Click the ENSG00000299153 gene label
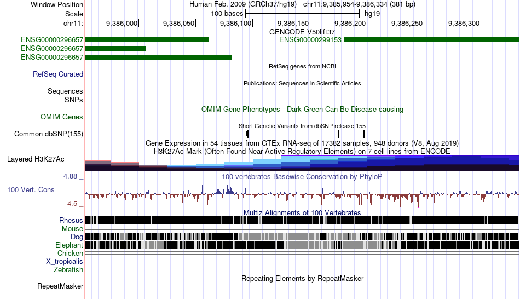Image resolution: width=520 pixels, height=299 pixels. 310,40
